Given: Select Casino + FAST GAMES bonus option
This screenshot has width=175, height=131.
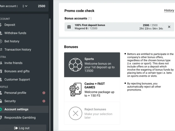Looking at the screenshot, I should (x=92, y=90).
